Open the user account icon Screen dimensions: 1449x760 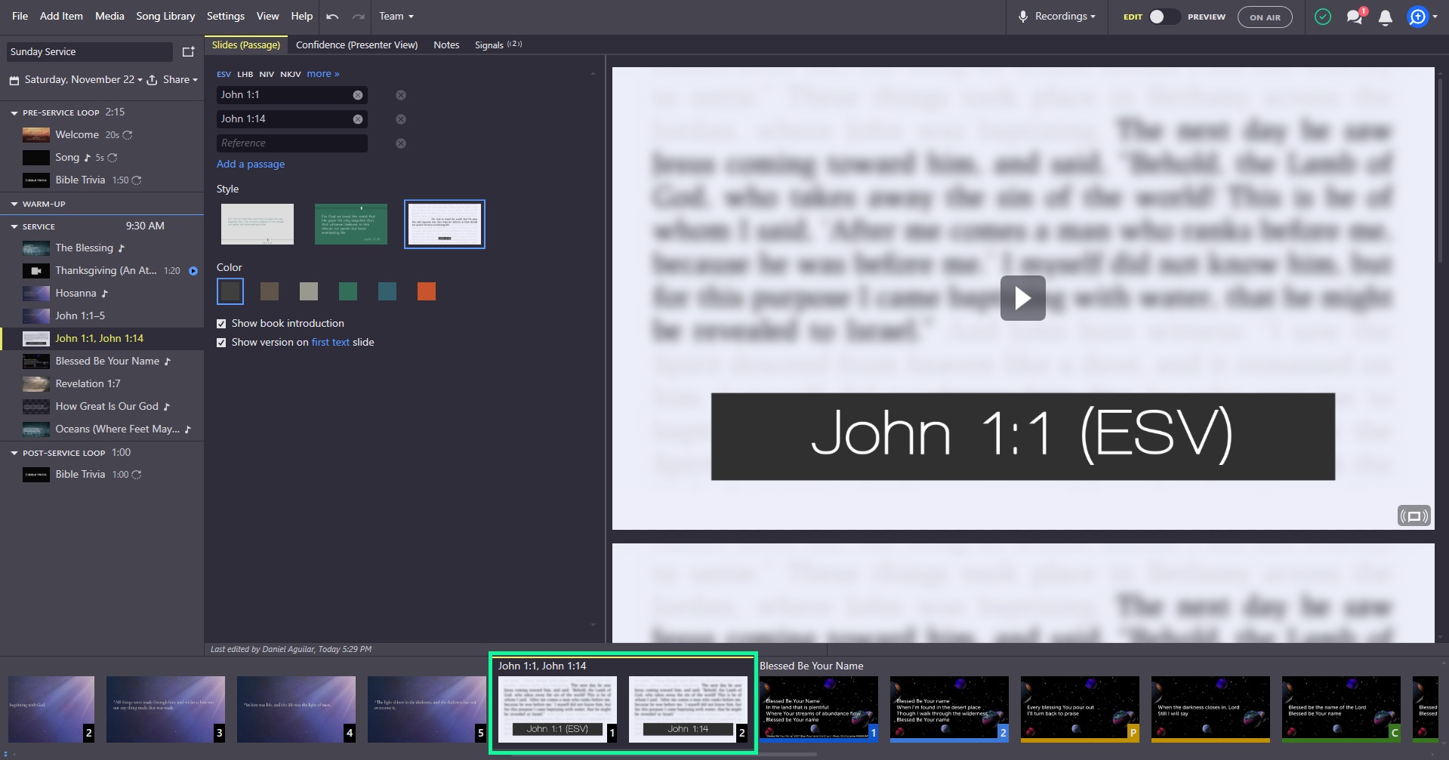pyautogui.click(x=1417, y=17)
